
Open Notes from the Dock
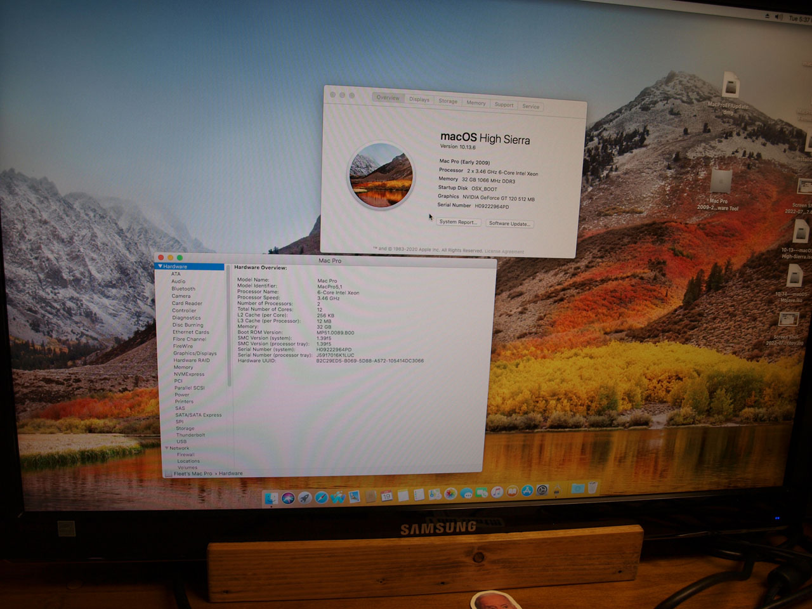[x=403, y=495]
